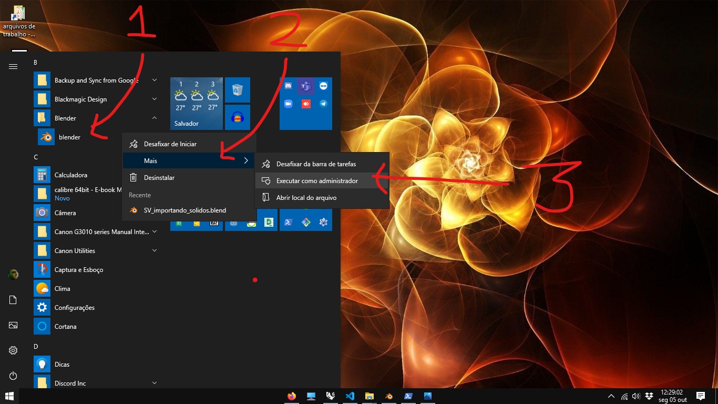Image resolution: width=718 pixels, height=404 pixels.
Task: Show hidden system tray icons
Action: point(611,396)
